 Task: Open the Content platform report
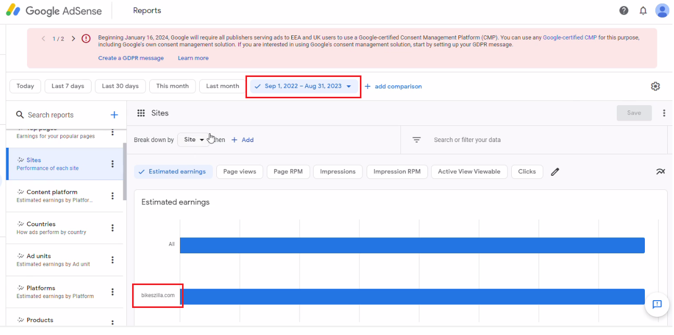(x=64, y=196)
